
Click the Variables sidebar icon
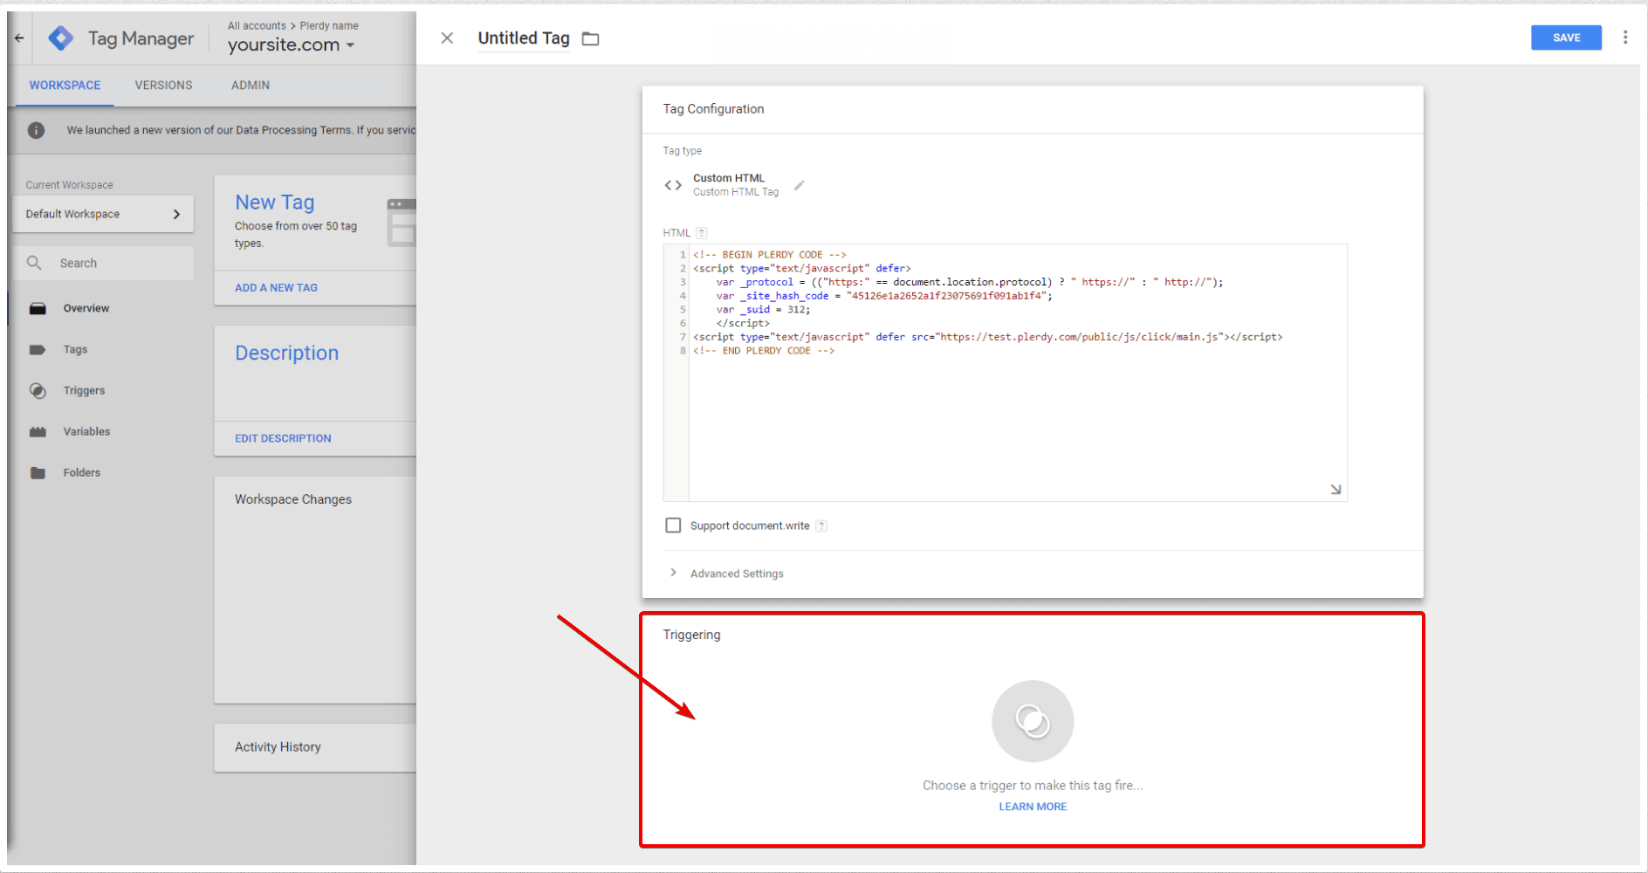38,431
